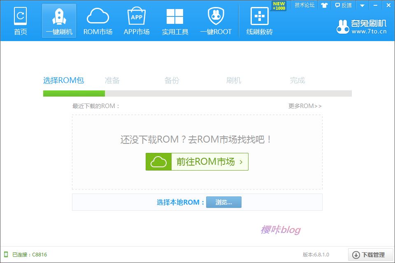The width and height of the screenshot is (395, 263).
Task: Expand the title bar dropdown arrow menu
Action: [x=362, y=5]
